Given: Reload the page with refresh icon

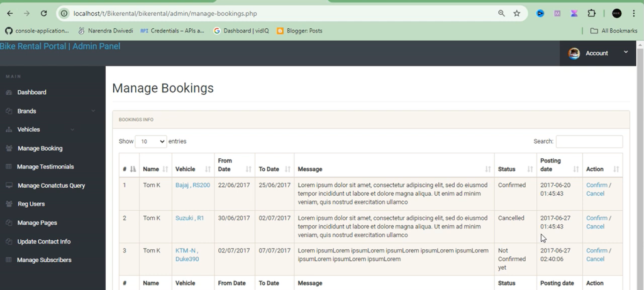Looking at the screenshot, I should [x=43, y=14].
